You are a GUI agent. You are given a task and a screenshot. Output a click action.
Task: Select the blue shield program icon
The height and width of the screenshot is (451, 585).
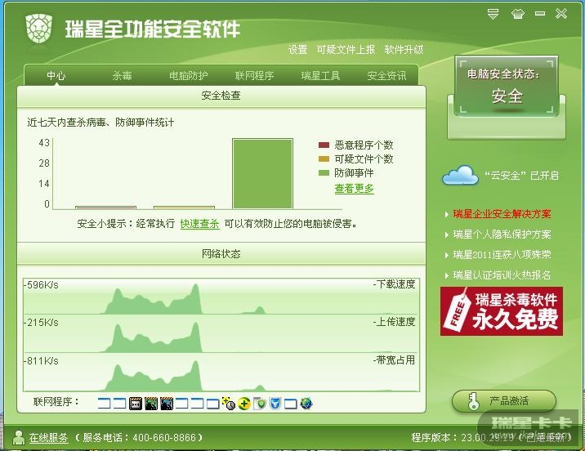(275, 404)
